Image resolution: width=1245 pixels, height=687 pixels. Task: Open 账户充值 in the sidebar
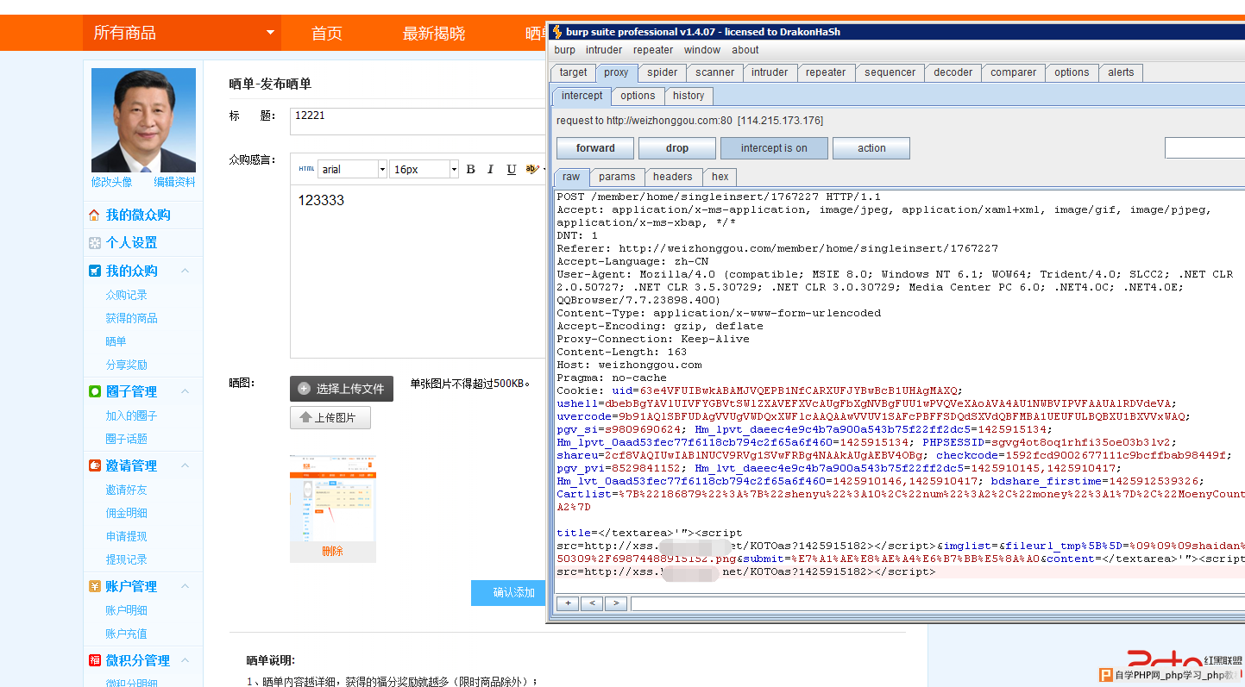(127, 634)
